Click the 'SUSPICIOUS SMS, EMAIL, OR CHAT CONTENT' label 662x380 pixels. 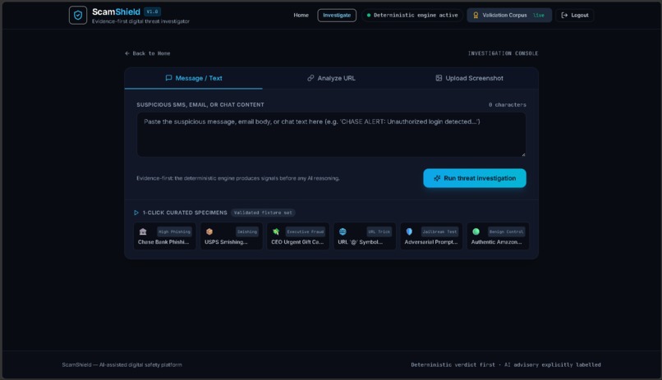click(200, 104)
